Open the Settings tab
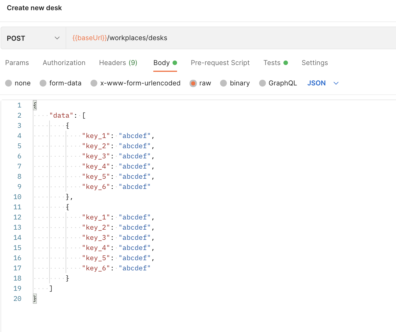 (x=315, y=63)
